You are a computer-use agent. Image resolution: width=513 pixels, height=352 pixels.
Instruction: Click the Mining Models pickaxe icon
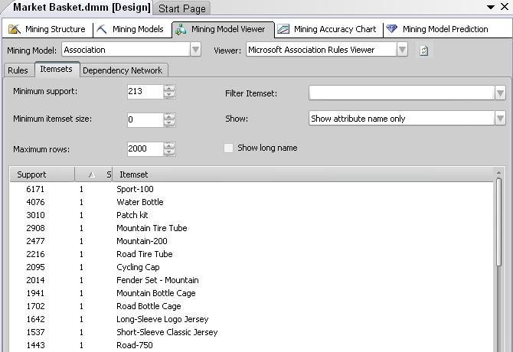(x=102, y=29)
